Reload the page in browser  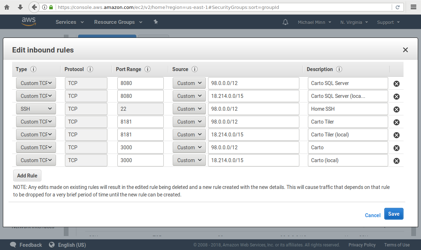coord(397,7)
